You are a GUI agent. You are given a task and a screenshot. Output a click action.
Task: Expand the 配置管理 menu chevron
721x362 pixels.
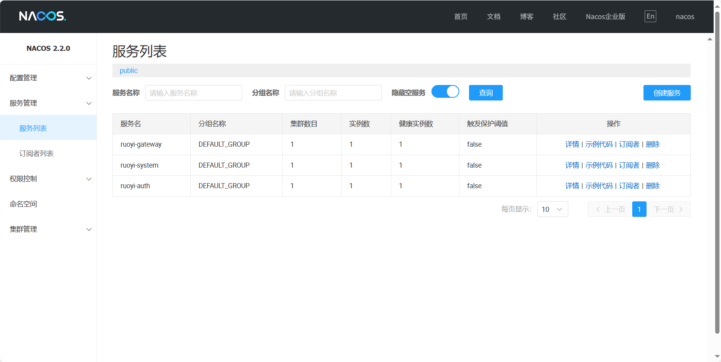[89, 78]
